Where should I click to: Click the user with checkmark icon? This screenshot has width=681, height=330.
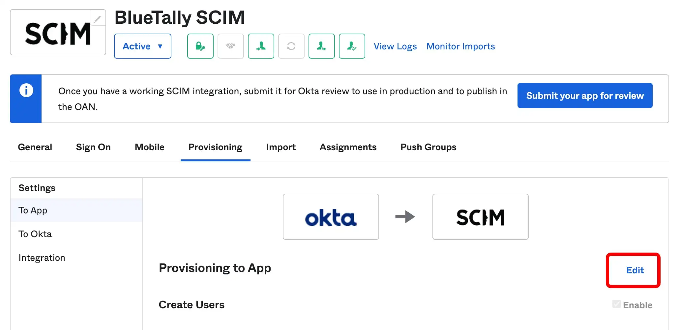click(352, 46)
